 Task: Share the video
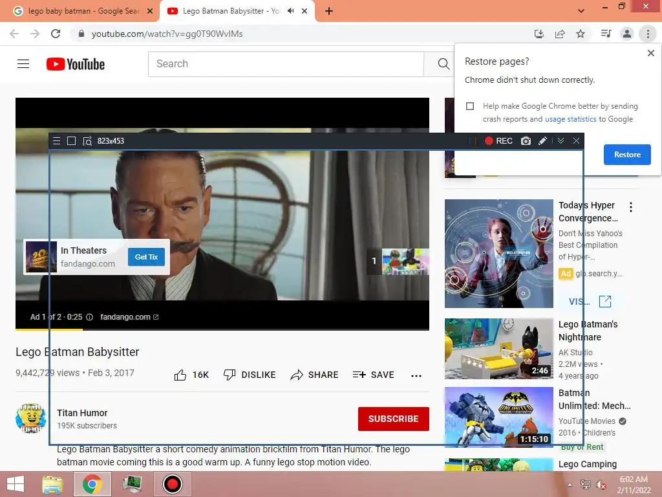point(315,375)
